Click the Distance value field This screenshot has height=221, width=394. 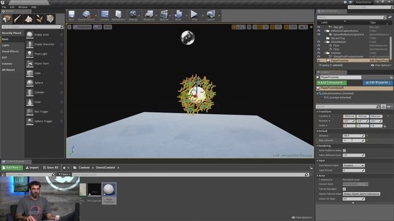coord(353,136)
